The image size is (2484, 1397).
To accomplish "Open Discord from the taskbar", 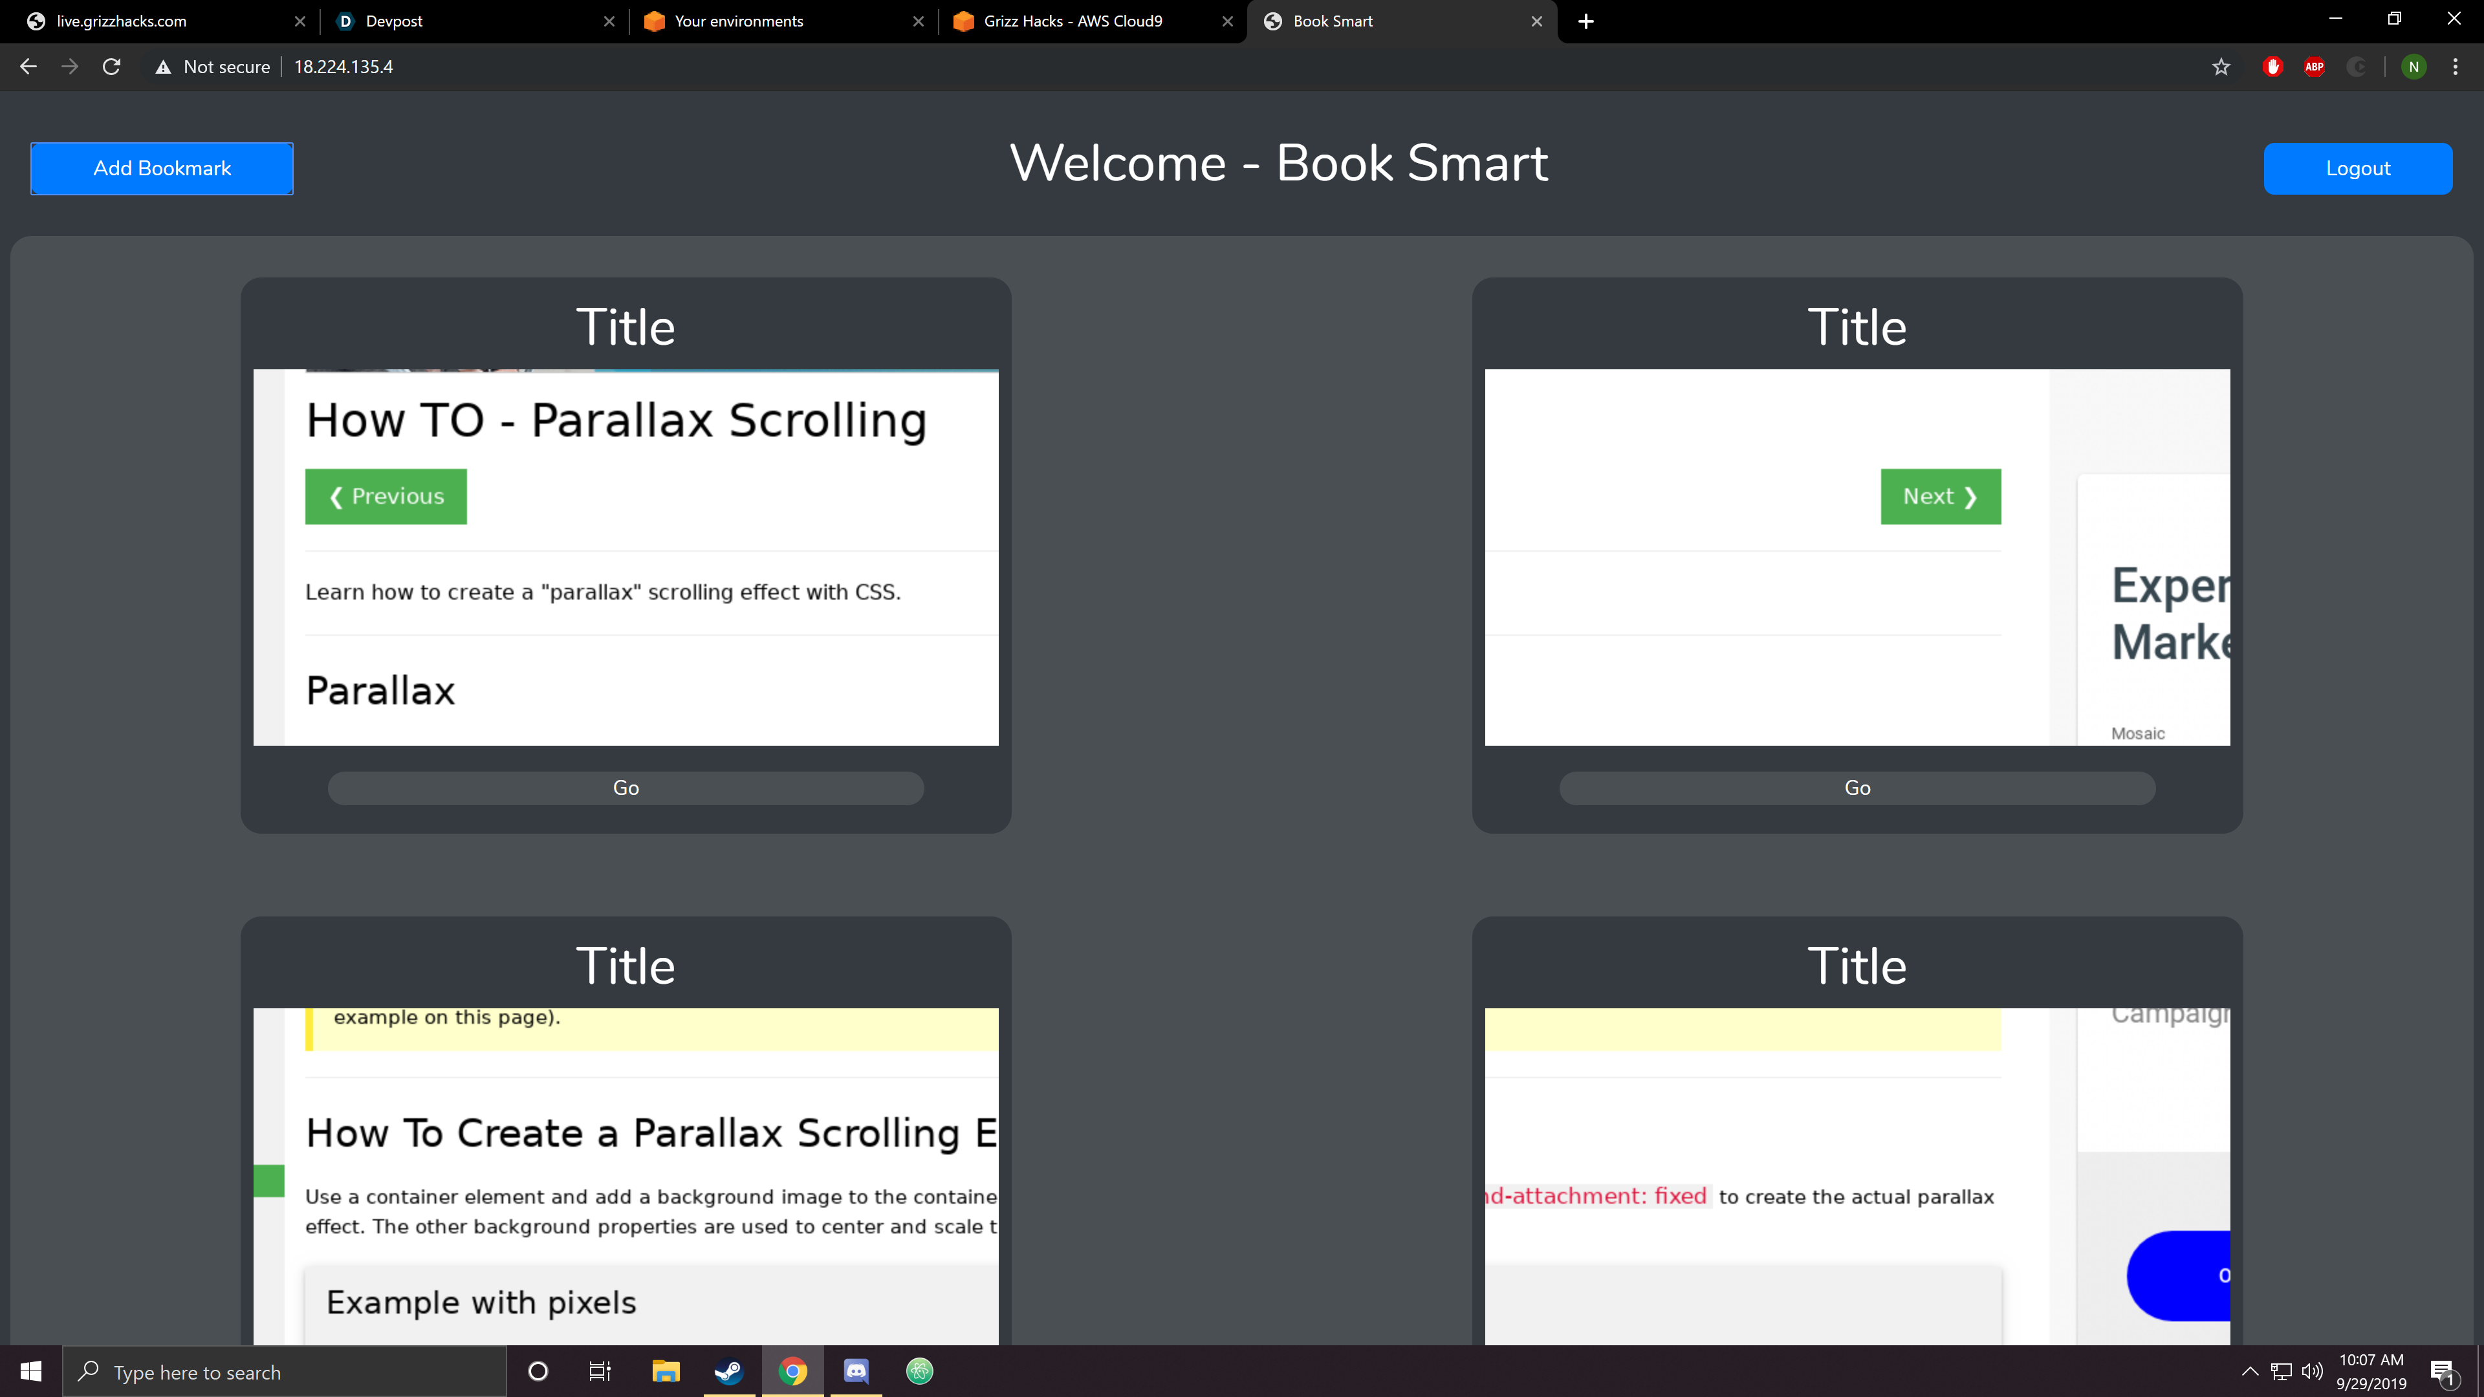I will [856, 1371].
